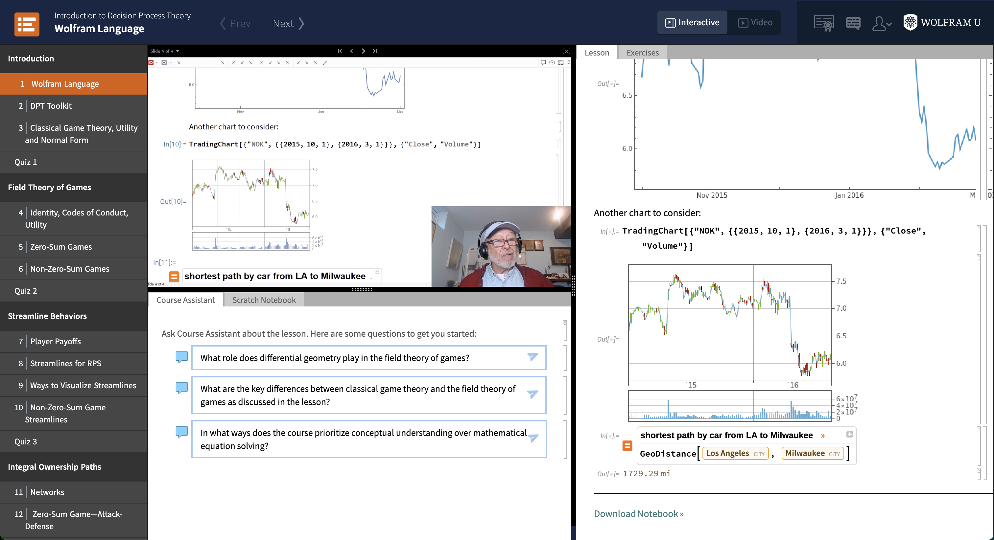Select the Course Assistant tab
This screenshot has width=994, height=540.
pyautogui.click(x=186, y=300)
